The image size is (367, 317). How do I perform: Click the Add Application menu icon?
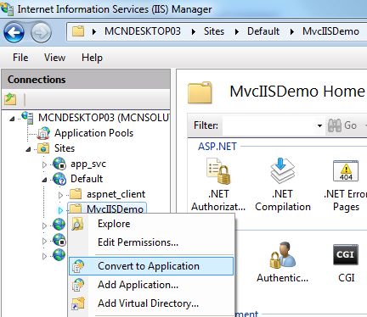click(78, 285)
